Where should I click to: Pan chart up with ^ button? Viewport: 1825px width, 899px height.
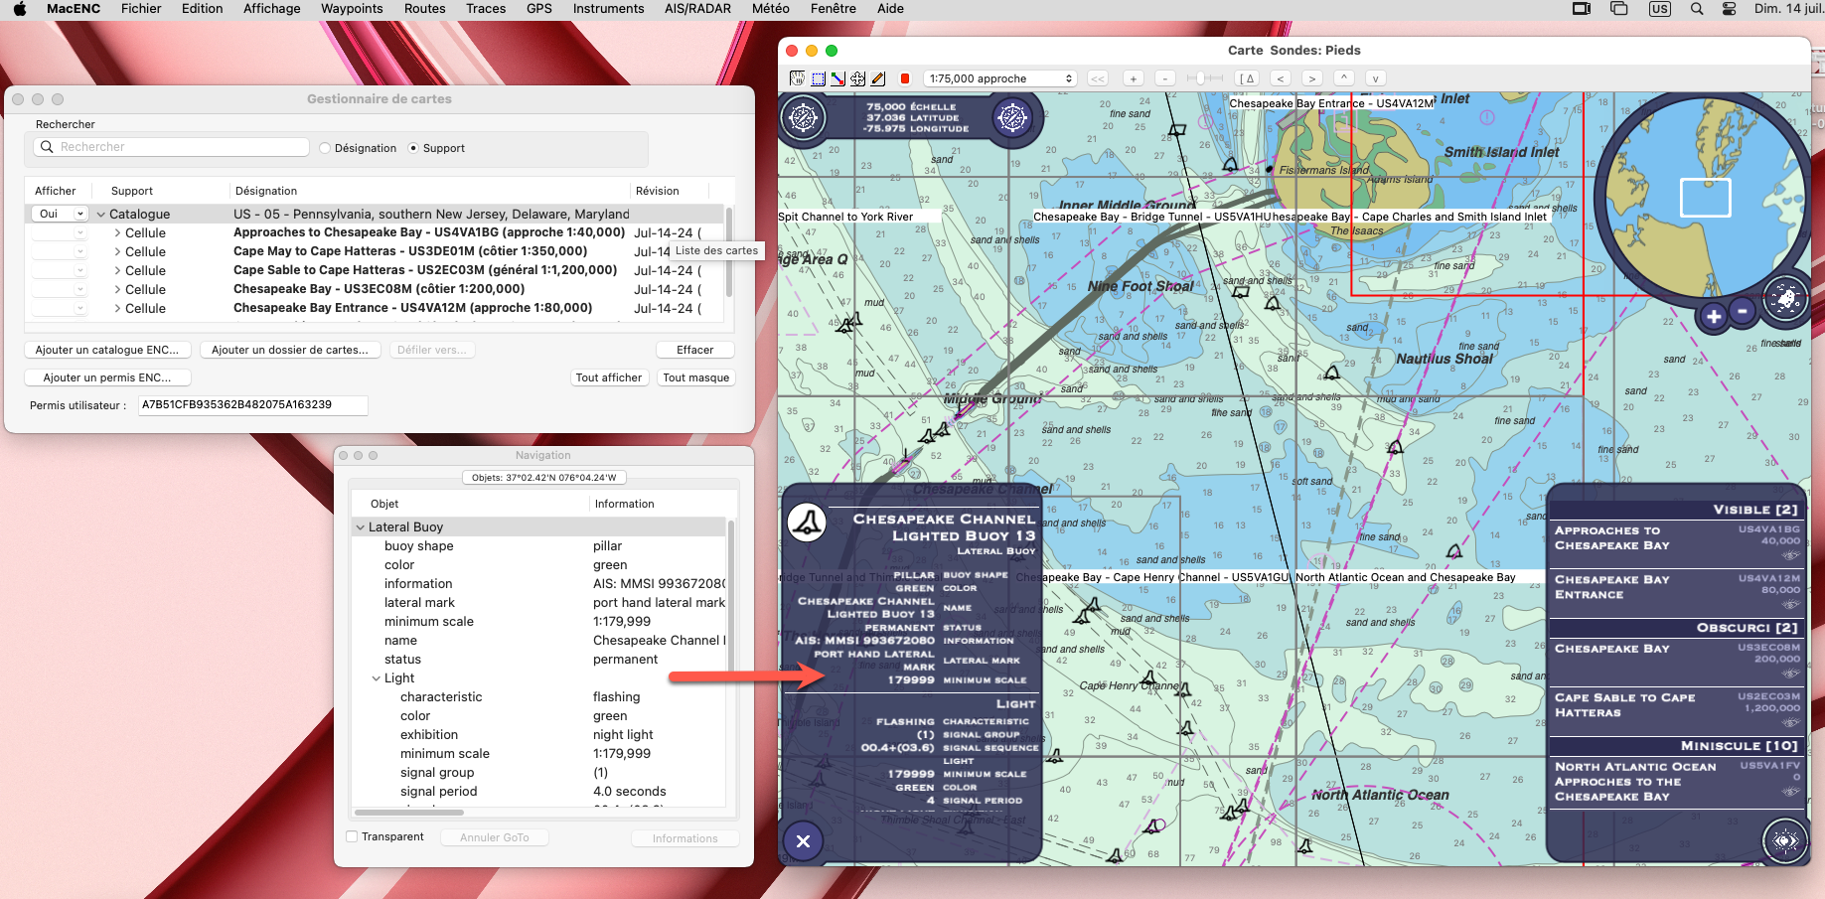pyautogui.click(x=1343, y=78)
